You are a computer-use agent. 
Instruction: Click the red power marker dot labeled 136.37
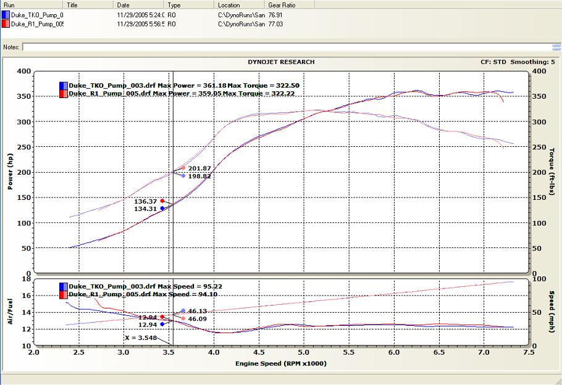click(x=162, y=201)
